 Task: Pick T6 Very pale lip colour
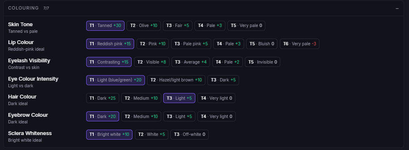click(x=299, y=44)
